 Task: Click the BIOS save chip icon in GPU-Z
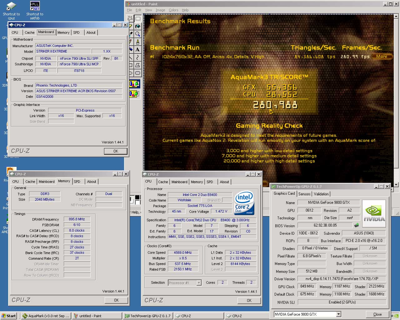pos(356,225)
